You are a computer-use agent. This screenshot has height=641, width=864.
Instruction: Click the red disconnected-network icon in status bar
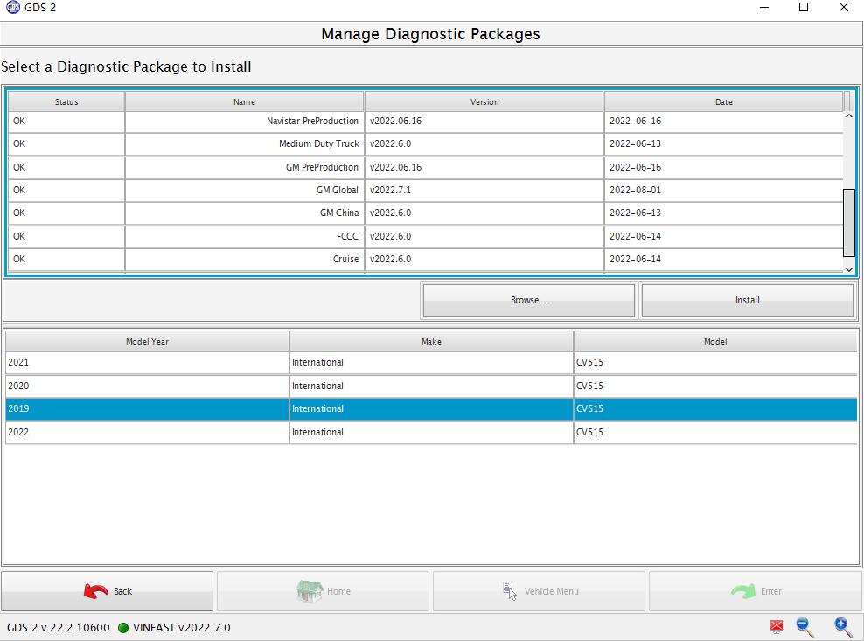(776, 626)
